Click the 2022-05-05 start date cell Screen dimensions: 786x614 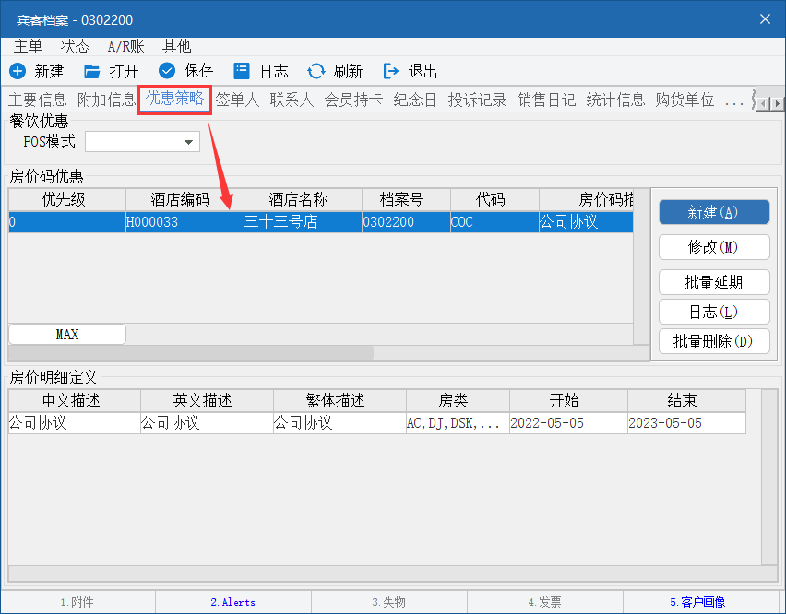click(x=568, y=423)
